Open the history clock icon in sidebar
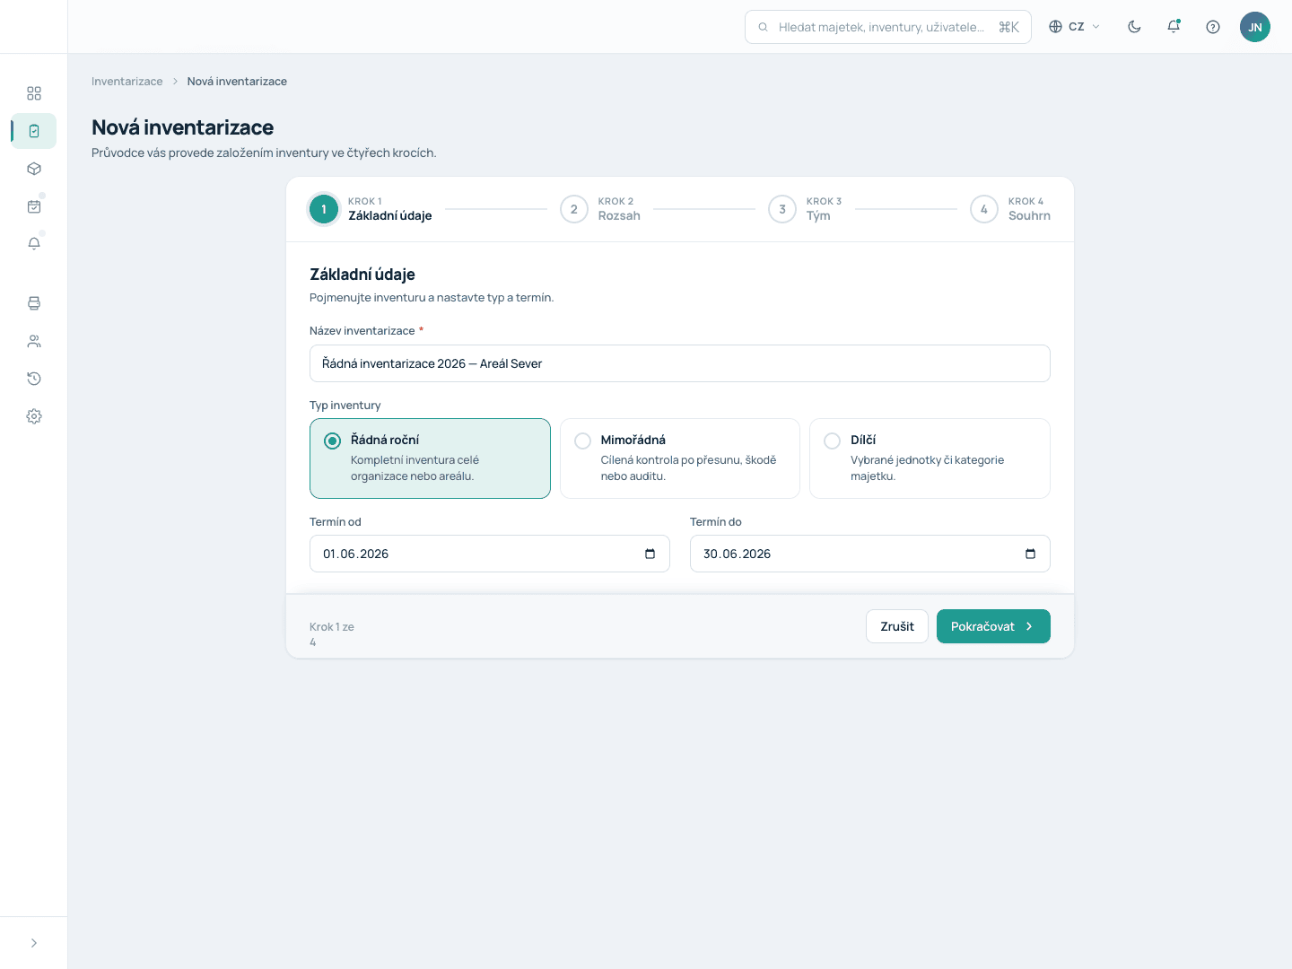The image size is (1292, 969). coord(34,379)
